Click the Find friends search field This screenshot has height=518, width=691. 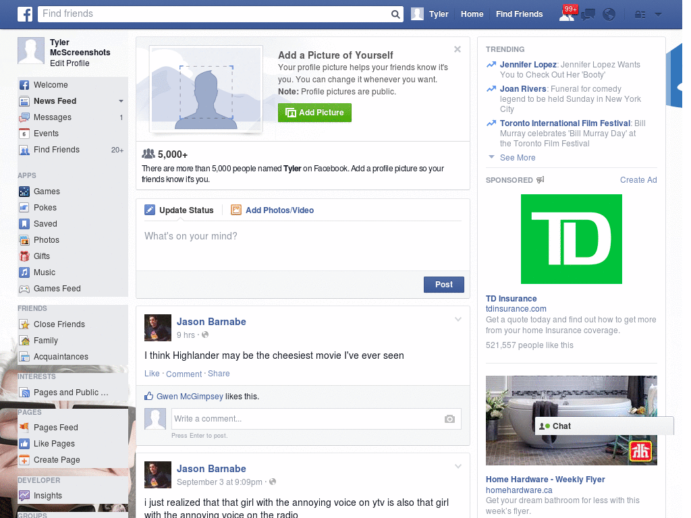pyautogui.click(x=214, y=14)
